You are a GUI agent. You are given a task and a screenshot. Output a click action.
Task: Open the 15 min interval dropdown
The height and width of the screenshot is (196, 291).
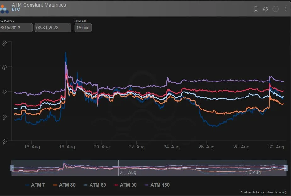(83, 28)
